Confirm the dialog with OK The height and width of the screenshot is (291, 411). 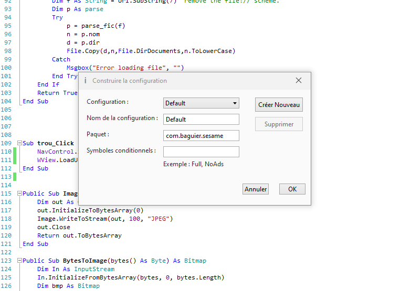point(292,189)
